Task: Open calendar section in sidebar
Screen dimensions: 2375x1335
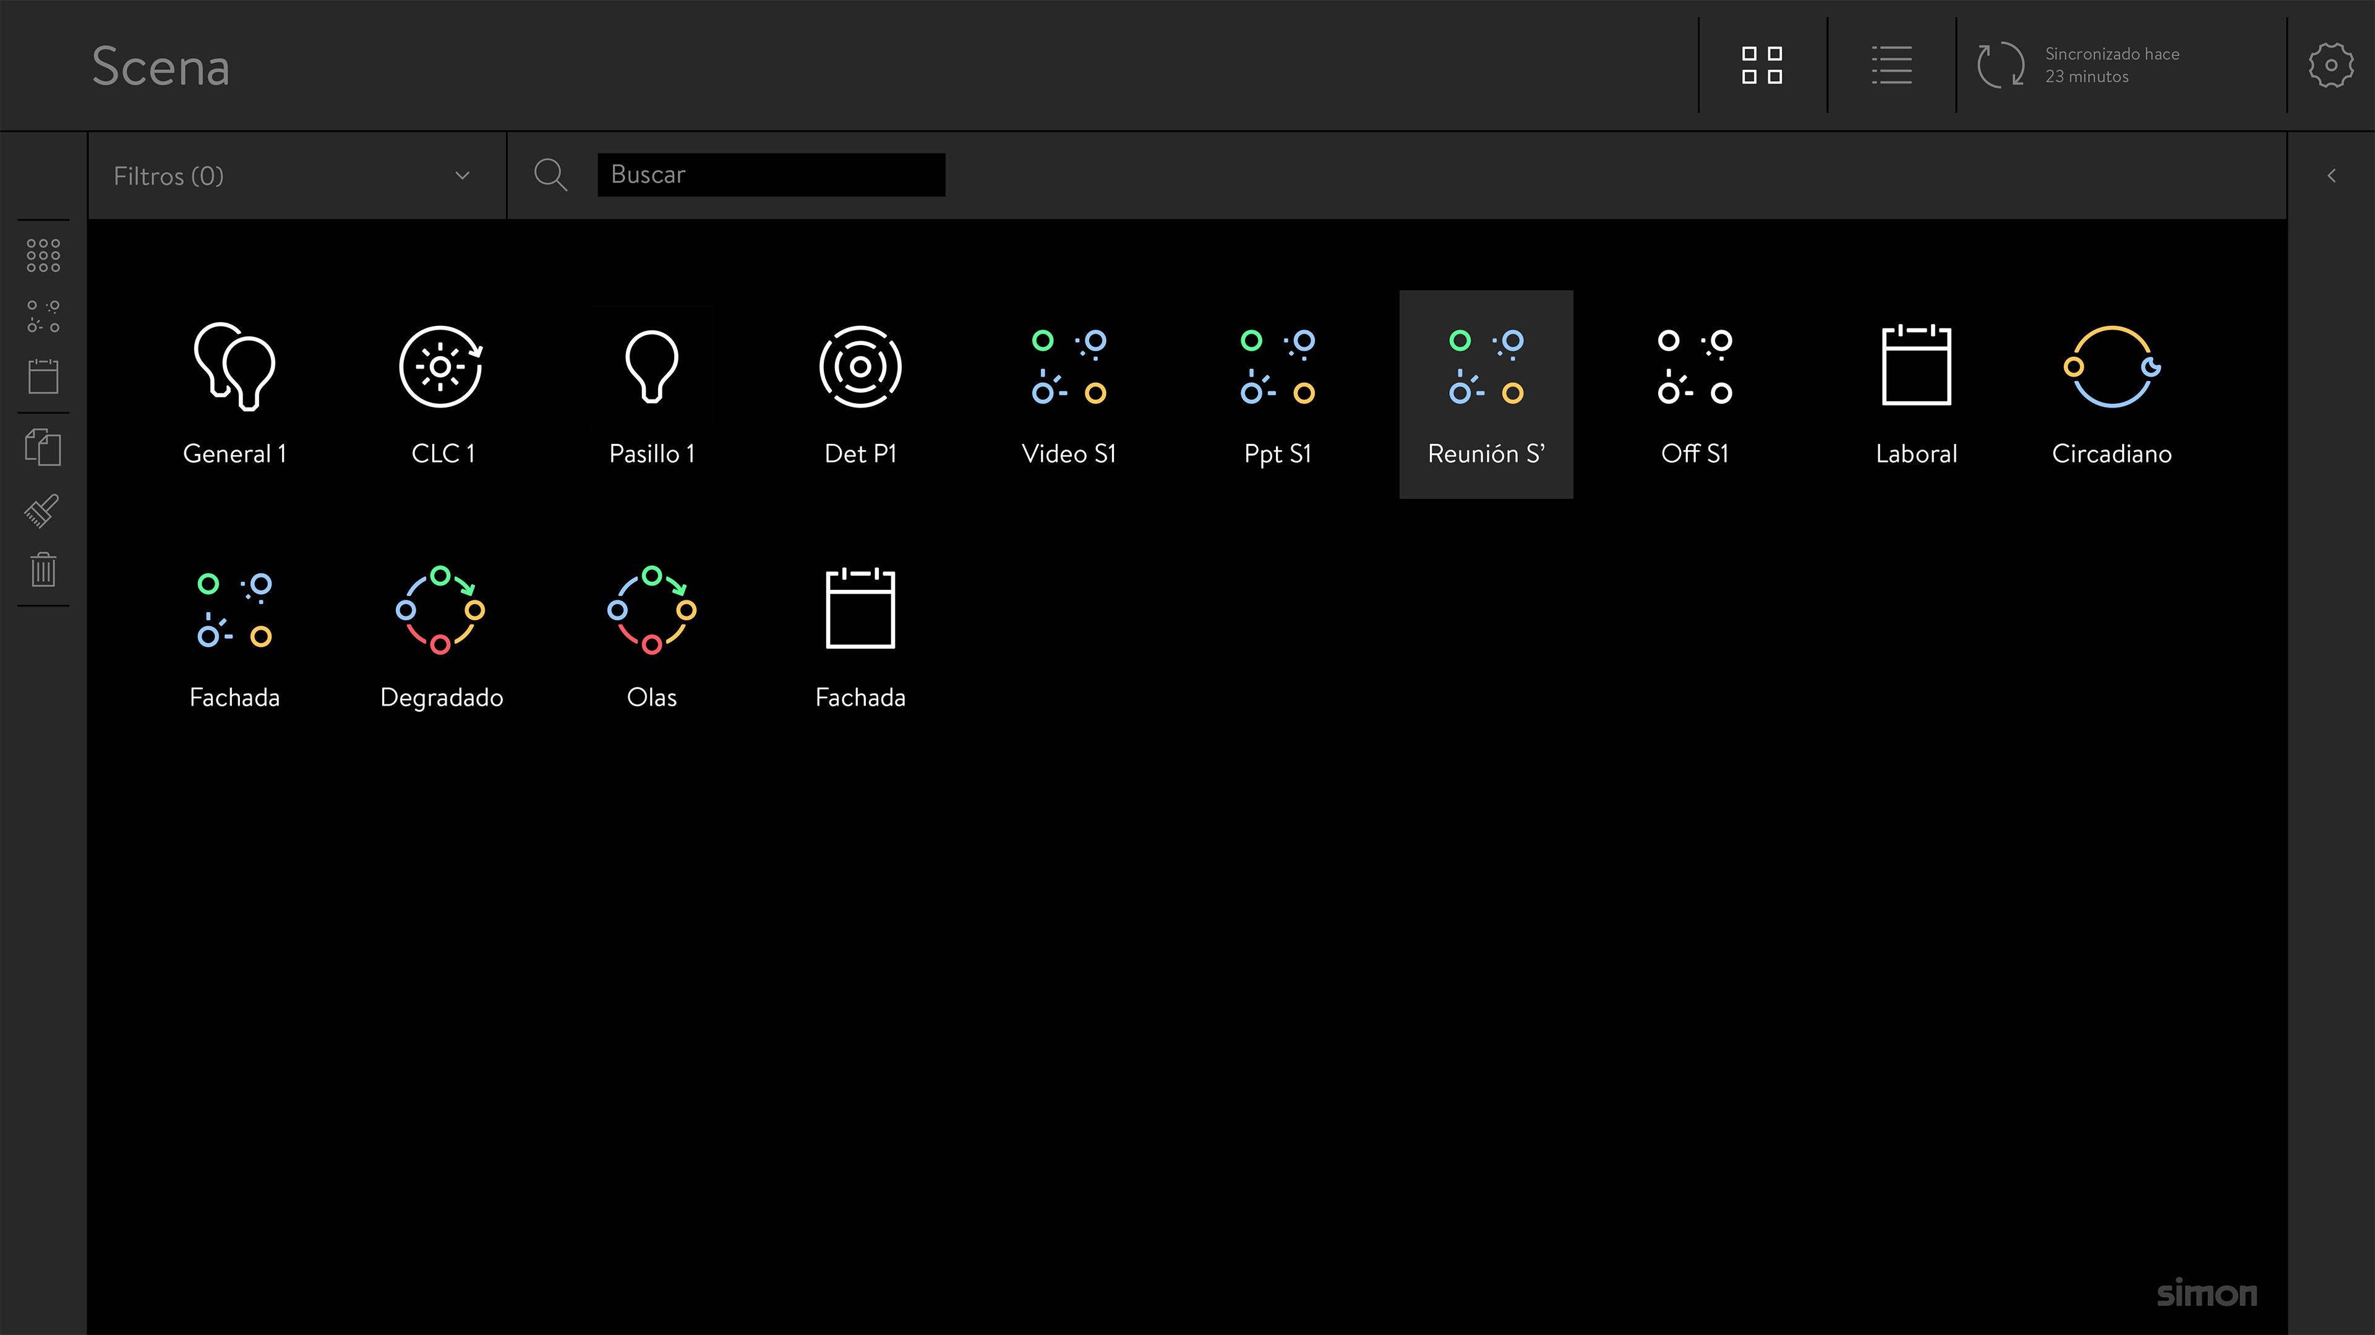Action: [x=43, y=376]
